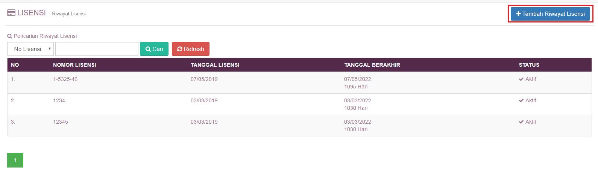Click the magnifier icon beside Pencarian Riwayat Lisensi
The width and height of the screenshot is (598, 169).
[x=10, y=36]
